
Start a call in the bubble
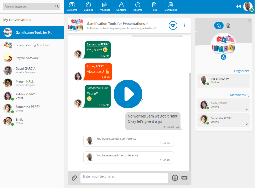173,26
